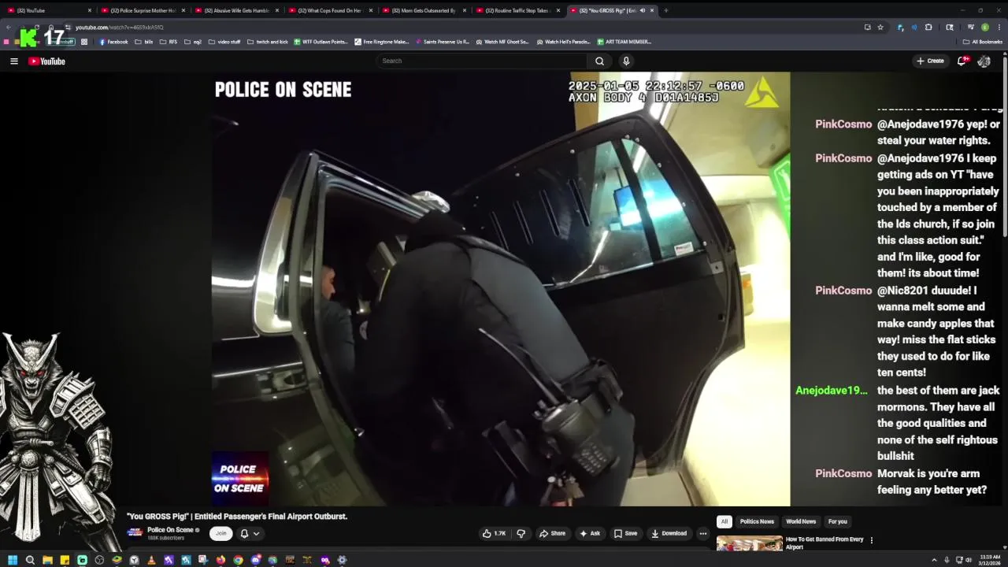Open the RFS bookmark folder
1008x567 pixels.
[x=169, y=42]
